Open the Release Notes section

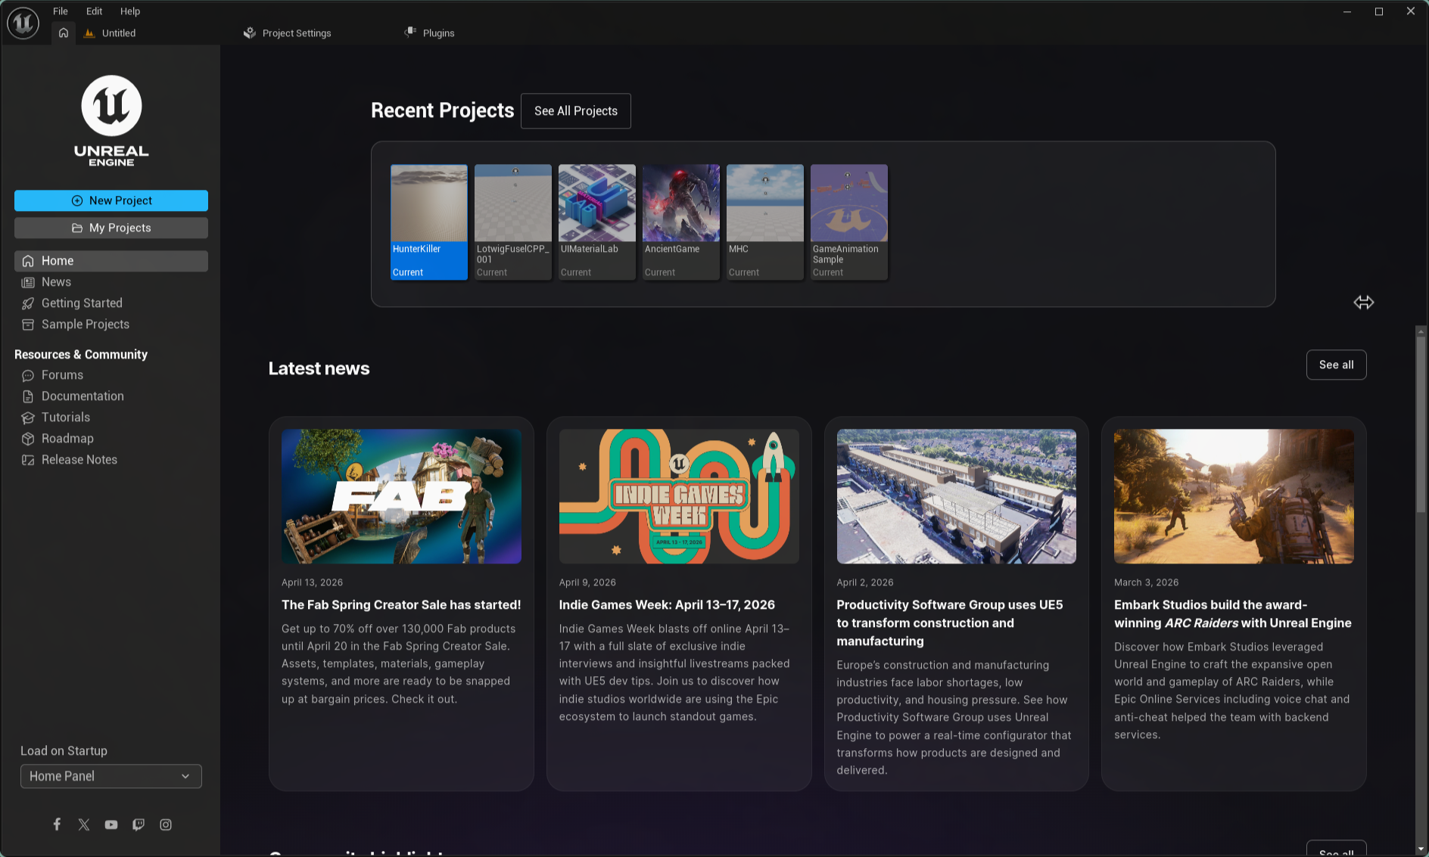point(79,459)
